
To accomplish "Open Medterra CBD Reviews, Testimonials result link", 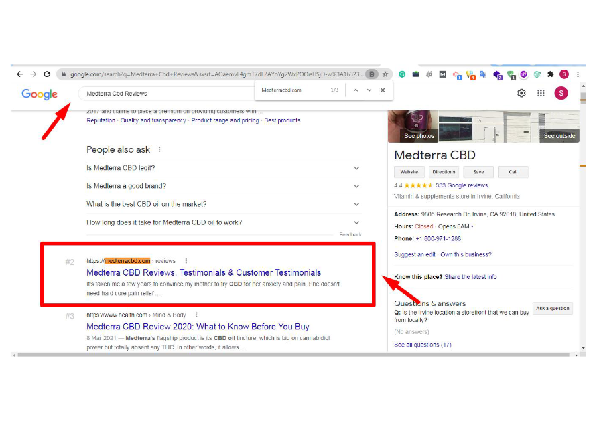I will pyautogui.click(x=204, y=272).
